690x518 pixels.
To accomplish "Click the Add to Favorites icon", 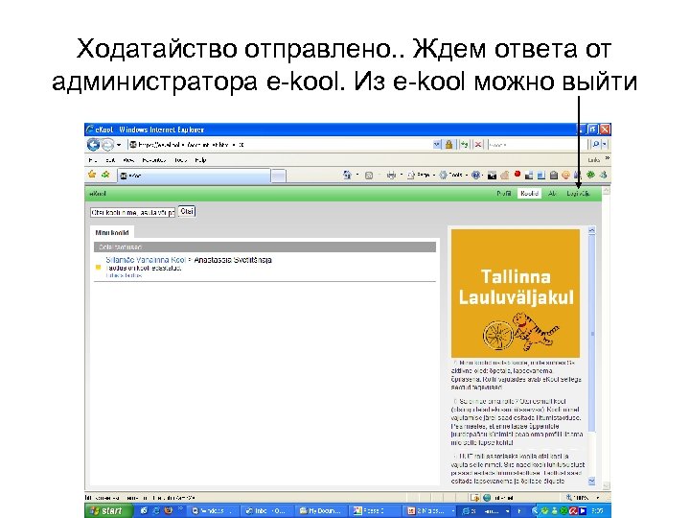I will click(105, 175).
